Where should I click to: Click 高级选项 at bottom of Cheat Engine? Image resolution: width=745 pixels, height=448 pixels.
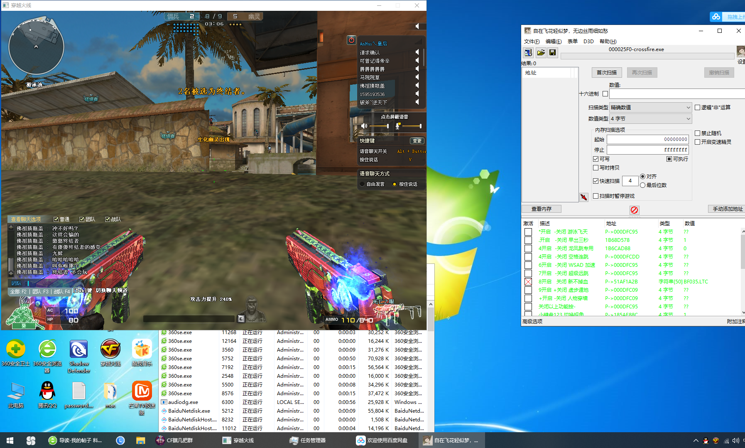click(532, 322)
